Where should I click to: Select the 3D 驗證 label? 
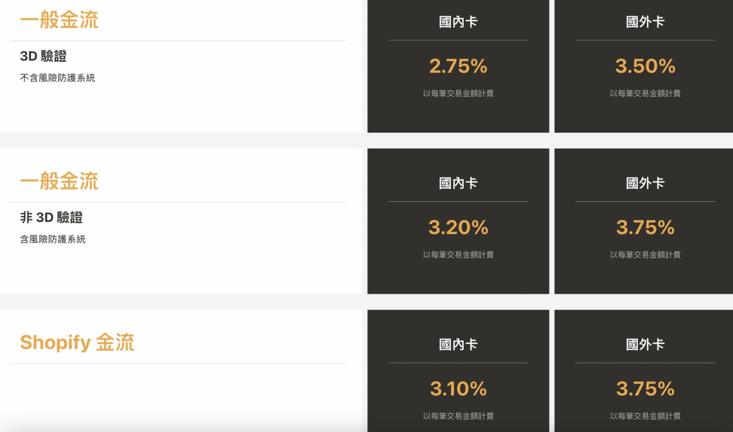click(x=43, y=56)
